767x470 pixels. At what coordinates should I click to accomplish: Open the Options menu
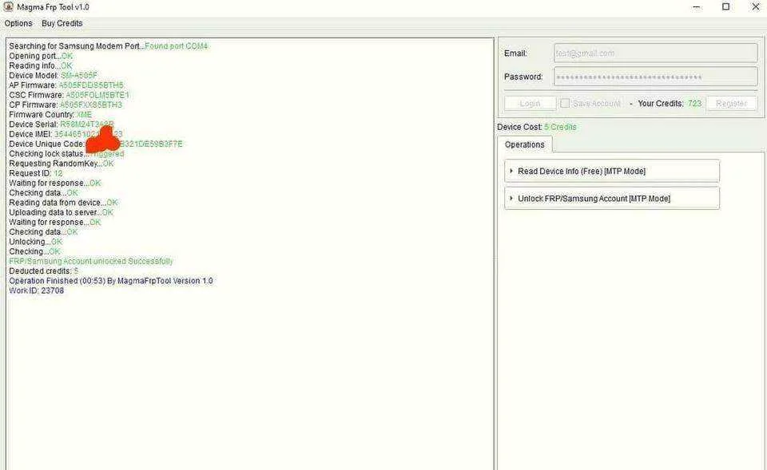18,23
